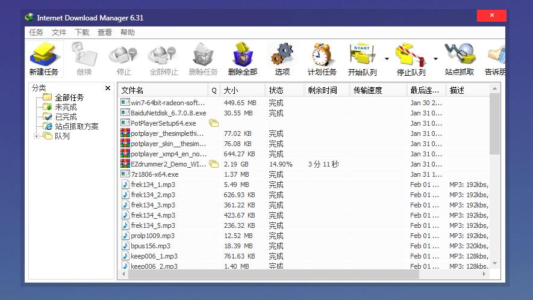Launch the 站点抓取 site grabber icon

click(460, 58)
